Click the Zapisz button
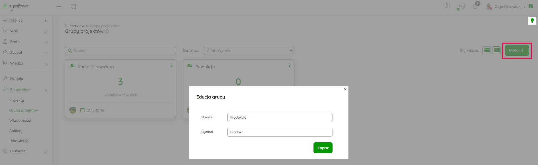538x165 pixels. click(323, 148)
